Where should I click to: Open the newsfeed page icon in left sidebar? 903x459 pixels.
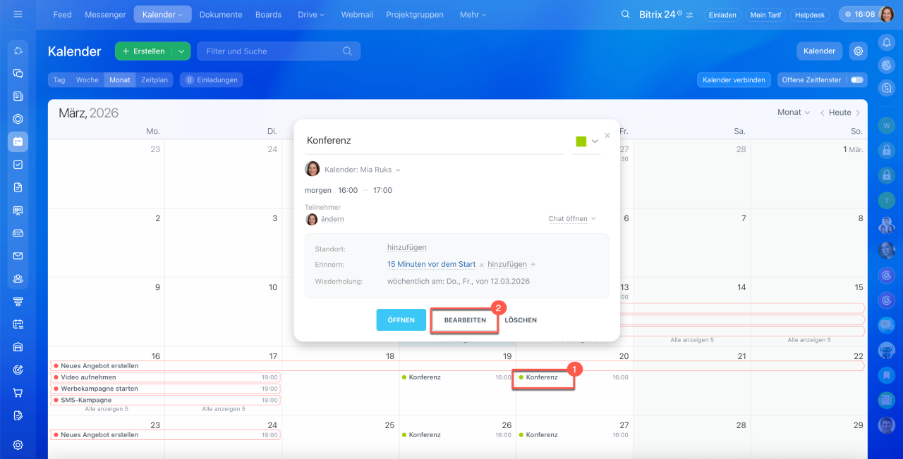[x=18, y=96]
